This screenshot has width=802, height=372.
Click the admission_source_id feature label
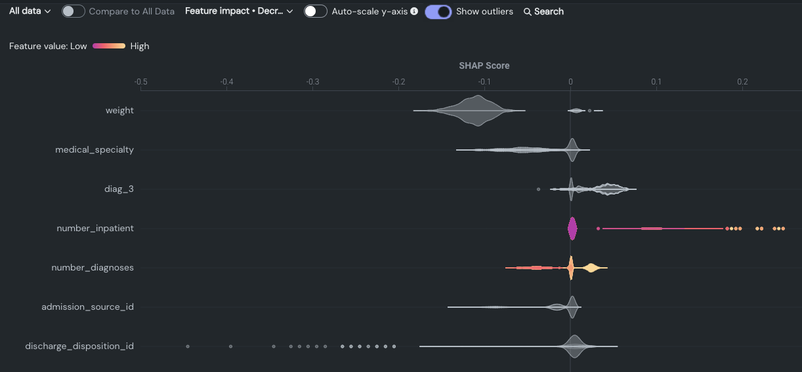(x=87, y=307)
